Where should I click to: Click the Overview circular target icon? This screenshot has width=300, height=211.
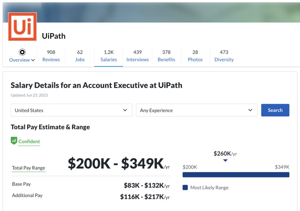22,52
